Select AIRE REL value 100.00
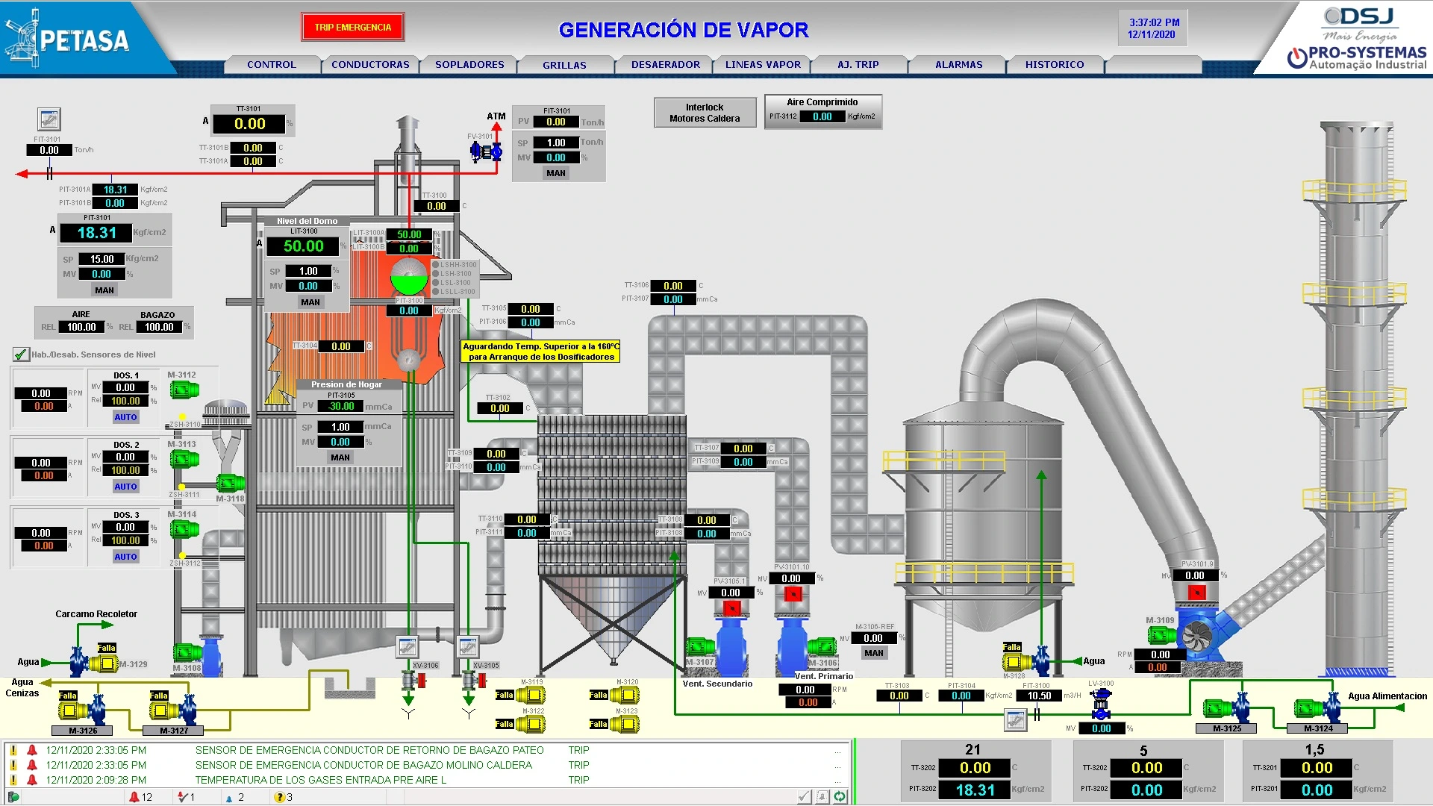This screenshot has width=1433, height=806. click(81, 327)
